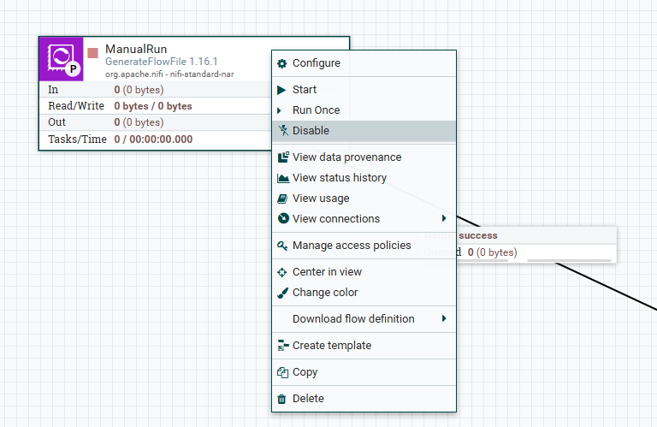This screenshot has height=427, width=657.
Task: Click the Tasks/Time 0 / 00:00:00.000 value
Action: point(153,139)
